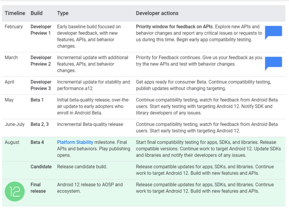Click 'Incremental update with additional' text
This screenshot has width=289, height=208.
pyautogui.click(x=93, y=57)
